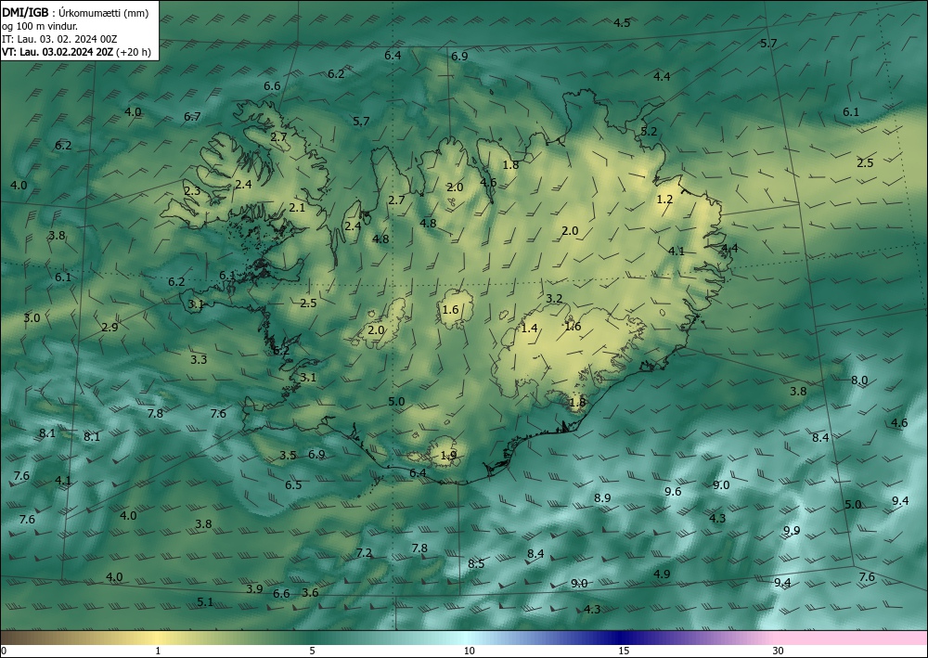Click the map value "6.5"
928x658 pixels.
pyautogui.click(x=293, y=485)
